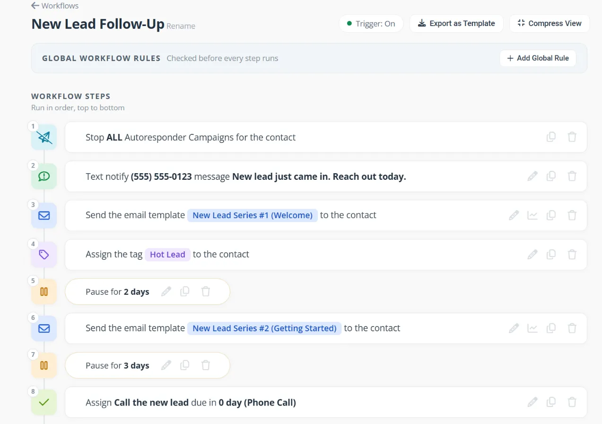Click step 2 text notify icon
Viewport: 602px width, 424px height.
tap(44, 177)
